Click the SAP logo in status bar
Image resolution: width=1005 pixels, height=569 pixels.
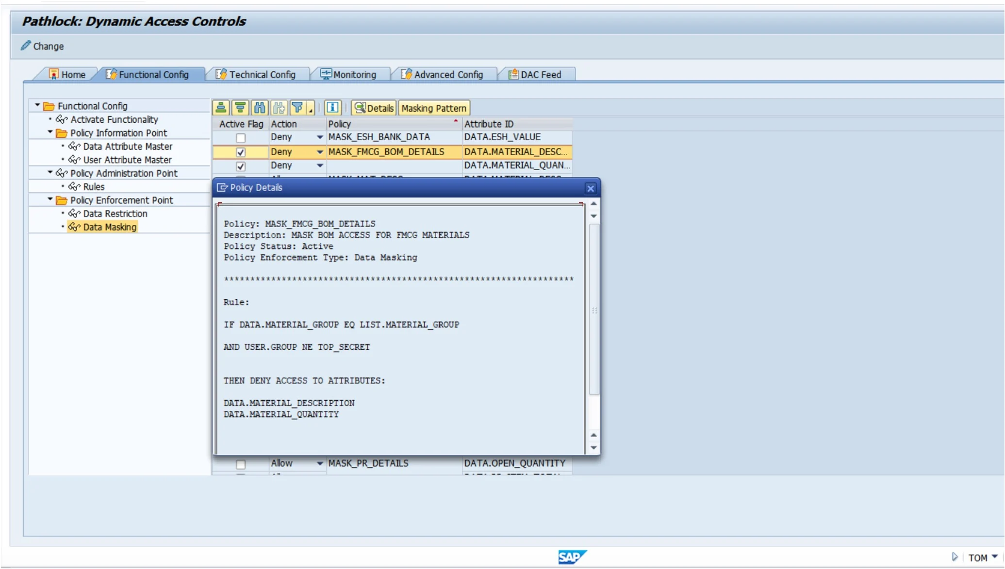(x=573, y=557)
